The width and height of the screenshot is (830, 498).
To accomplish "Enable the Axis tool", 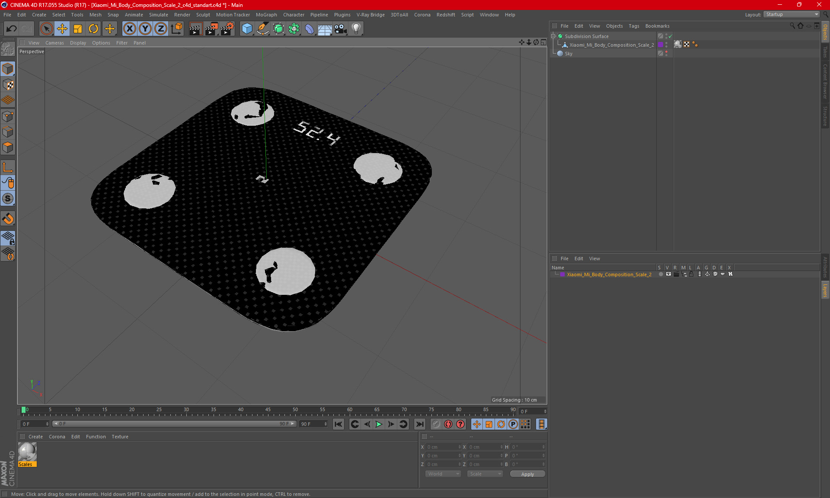I will [8, 167].
